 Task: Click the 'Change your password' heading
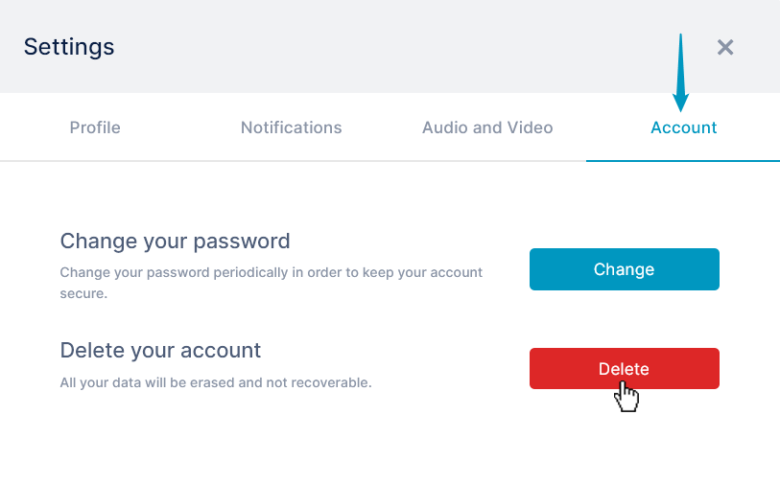[x=176, y=242]
